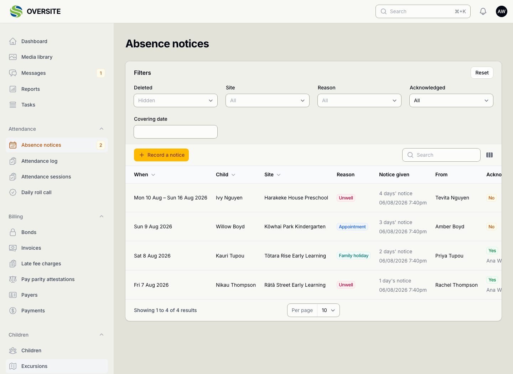Viewport: 513px width, 374px height.
Task: Click Rātā Street Early Learning cell
Action: coord(295,285)
